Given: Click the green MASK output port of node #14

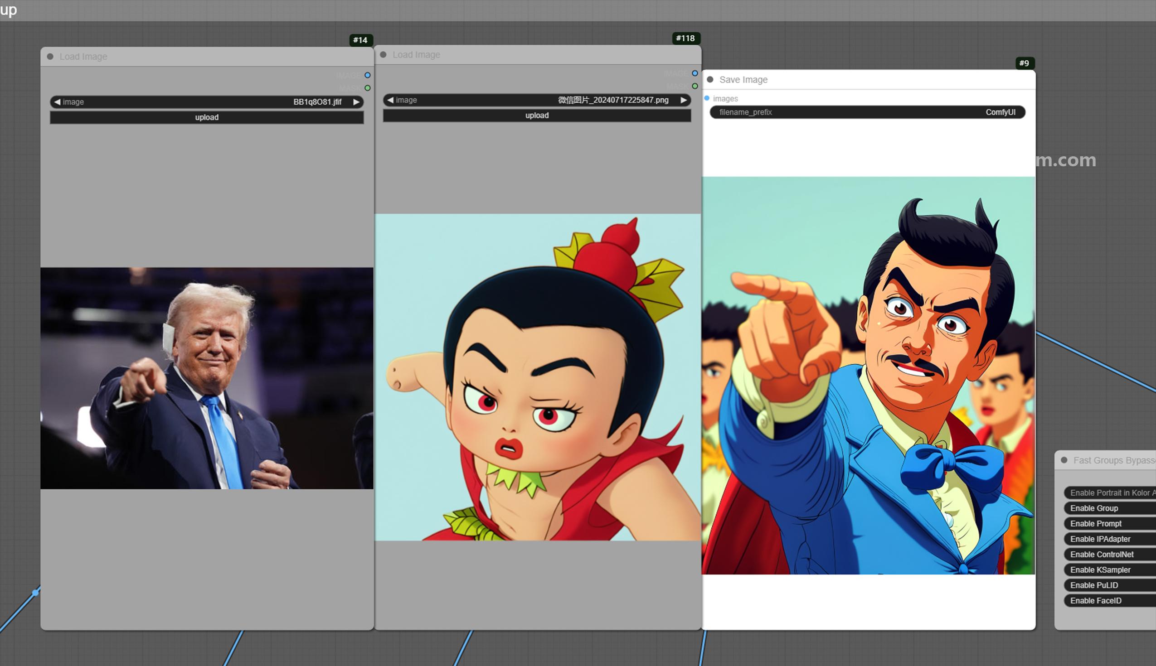Looking at the screenshot, I should [368, 88].
